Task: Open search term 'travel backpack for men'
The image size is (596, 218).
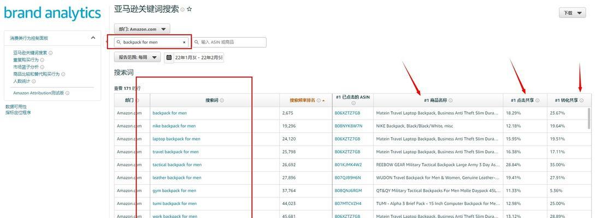Action: [175, 152]
